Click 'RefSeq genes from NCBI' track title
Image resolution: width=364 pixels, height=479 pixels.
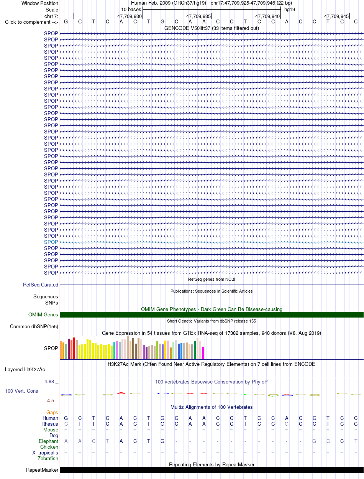click(x=212, y=279)
